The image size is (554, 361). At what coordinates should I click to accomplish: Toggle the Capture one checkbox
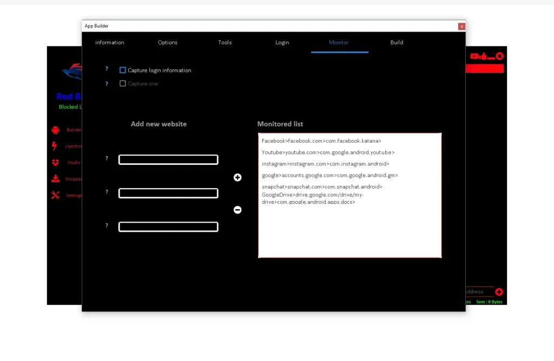[123, 83]
